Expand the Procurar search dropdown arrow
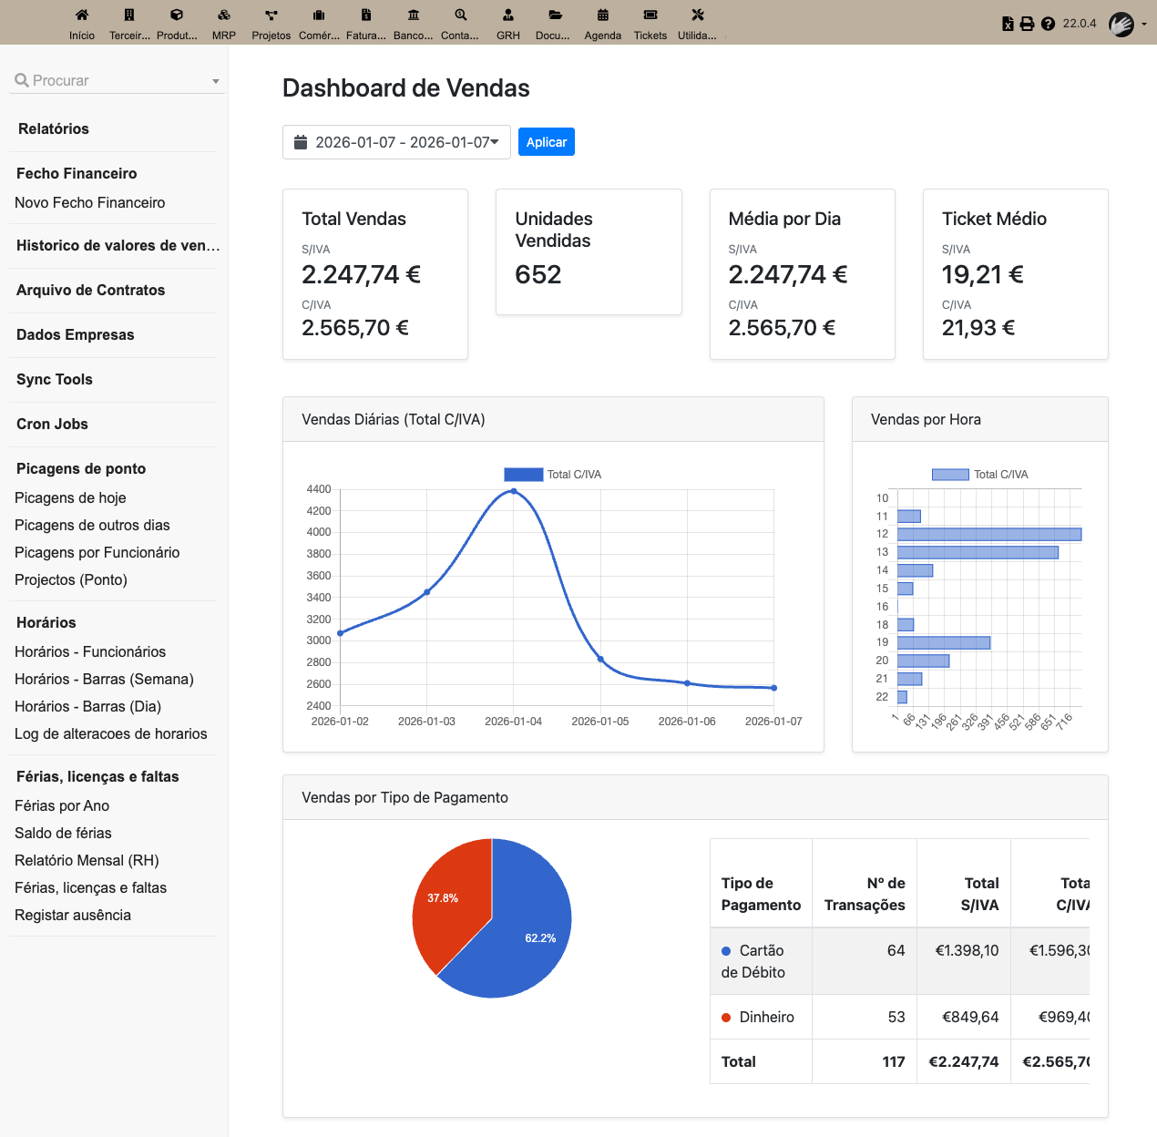The height and width of the screenshot is (1137, 1157). pos(216,81)
